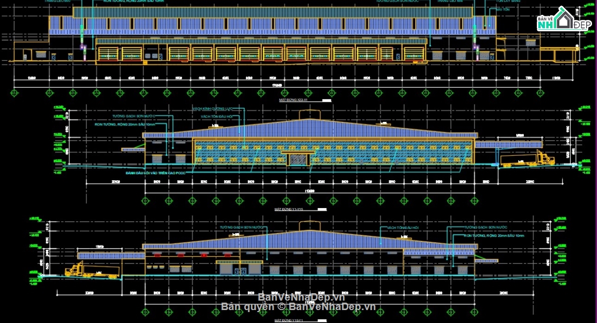Viewport: 597px width, 323px height.
Task: Click the roof ridge vent on bottom elevation
Action: (x=309, y=225)
